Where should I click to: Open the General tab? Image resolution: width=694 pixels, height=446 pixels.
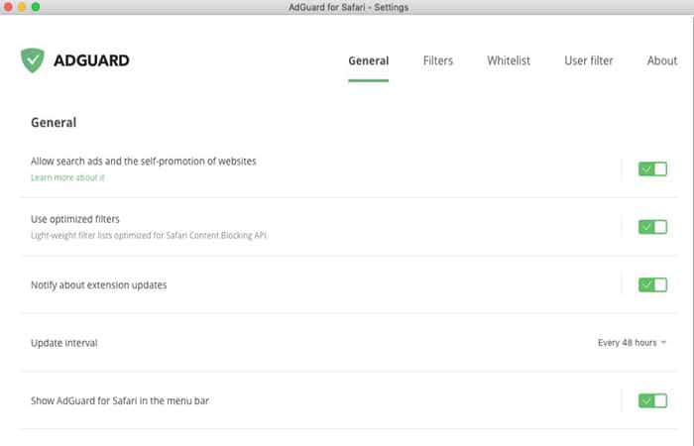point(368,60)
